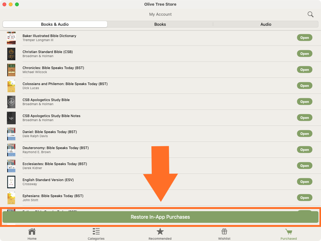Switch to the Books & Audio segment
Viewport: 321px width, 241px height.
55,24
